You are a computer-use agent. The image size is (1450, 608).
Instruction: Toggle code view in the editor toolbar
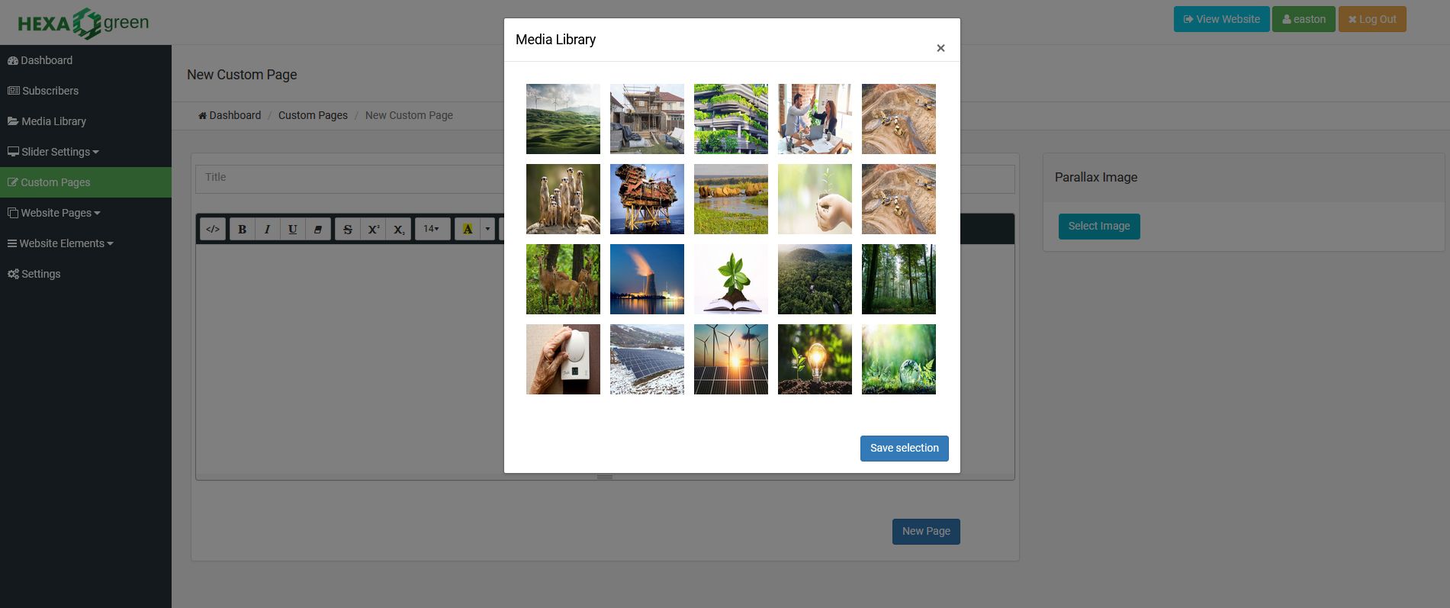coord(213,229)
